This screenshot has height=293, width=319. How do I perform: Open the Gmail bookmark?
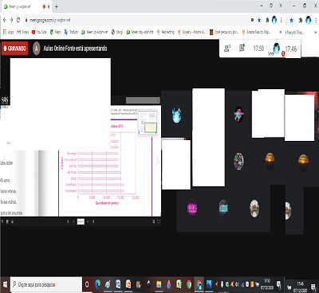coord(23,32)
